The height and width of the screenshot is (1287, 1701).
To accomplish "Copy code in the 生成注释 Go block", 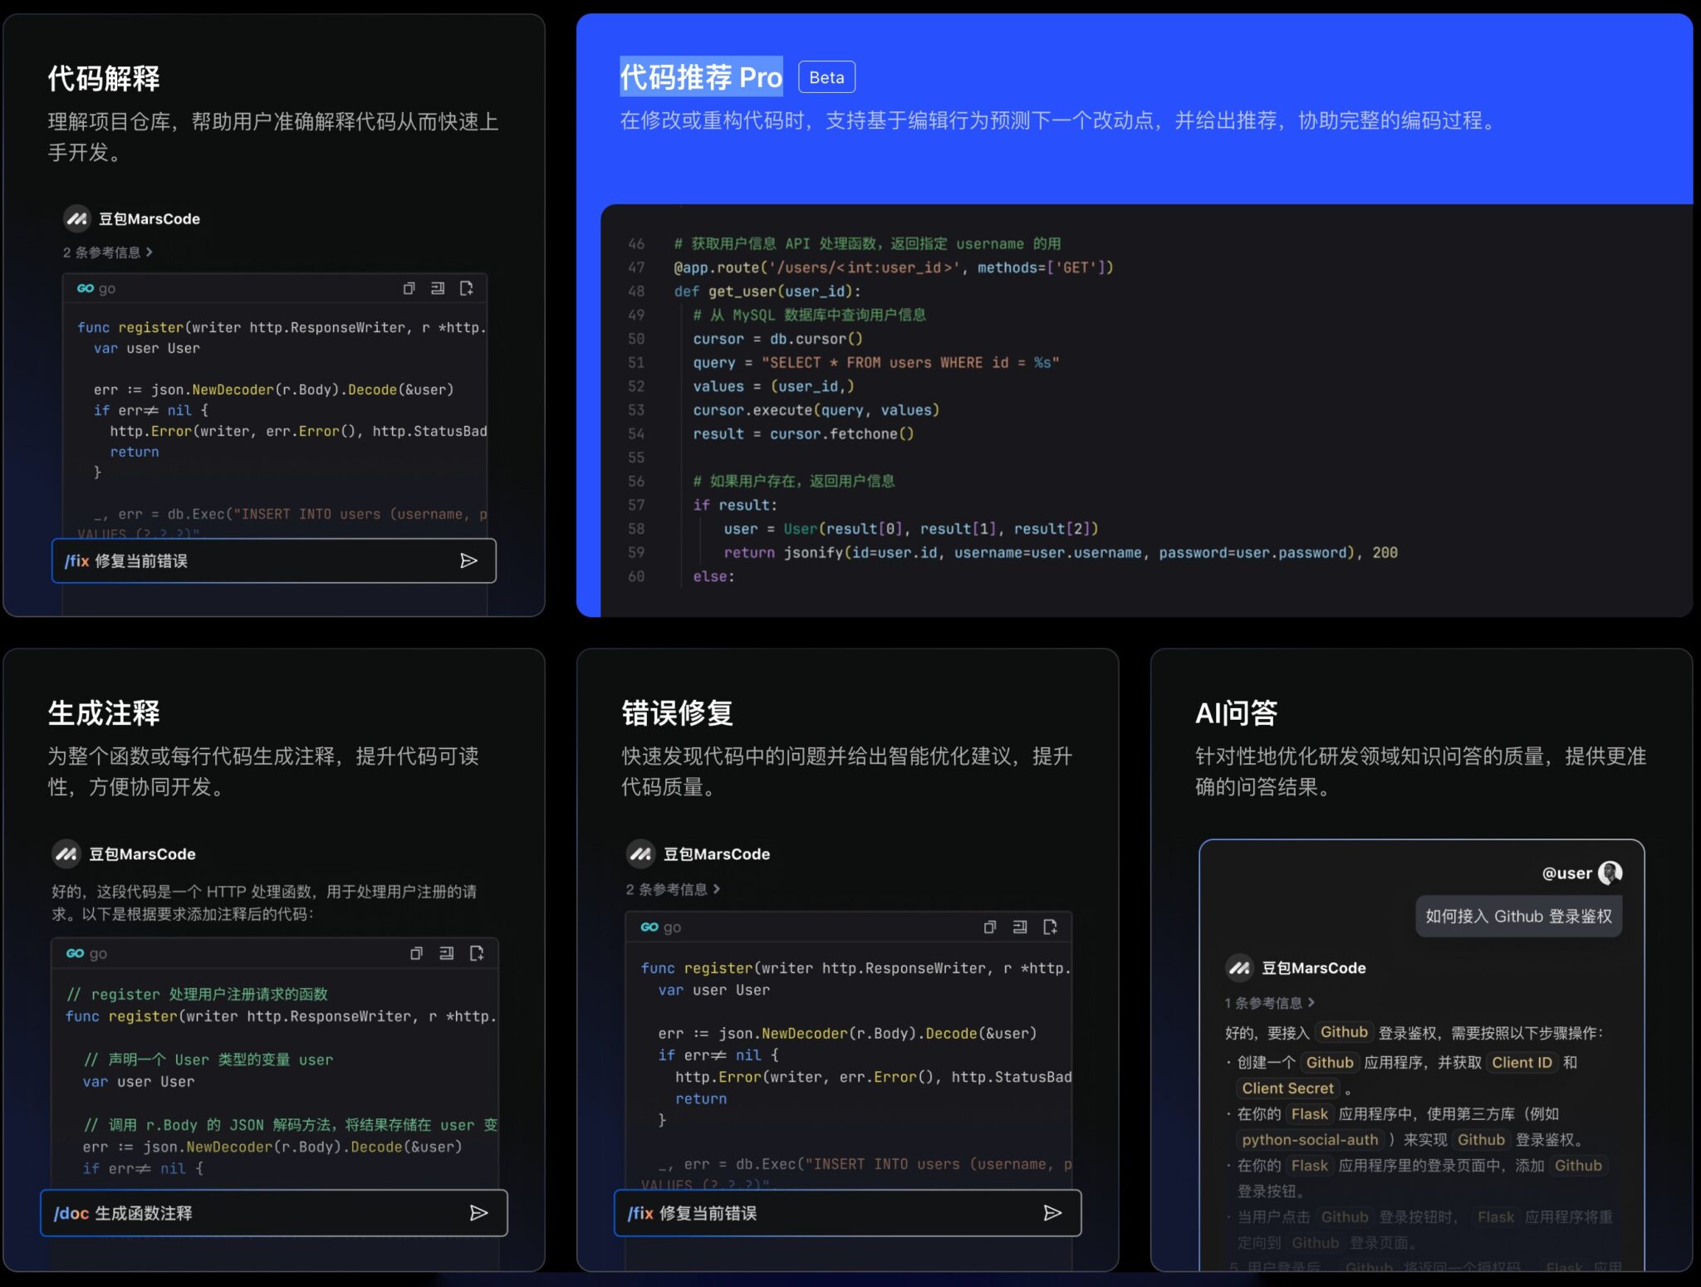I will pyautogui.click(x=416, y=953).
